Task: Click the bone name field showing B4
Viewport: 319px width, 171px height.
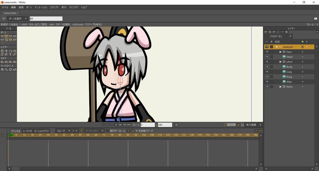Action: pyautogui.click(x=46, y=18)
